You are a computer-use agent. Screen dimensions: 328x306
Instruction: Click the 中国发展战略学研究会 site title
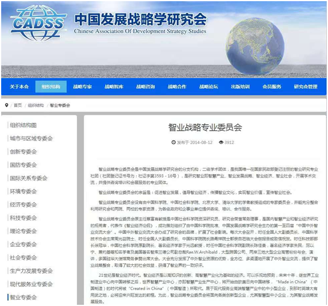click(140, 19)
